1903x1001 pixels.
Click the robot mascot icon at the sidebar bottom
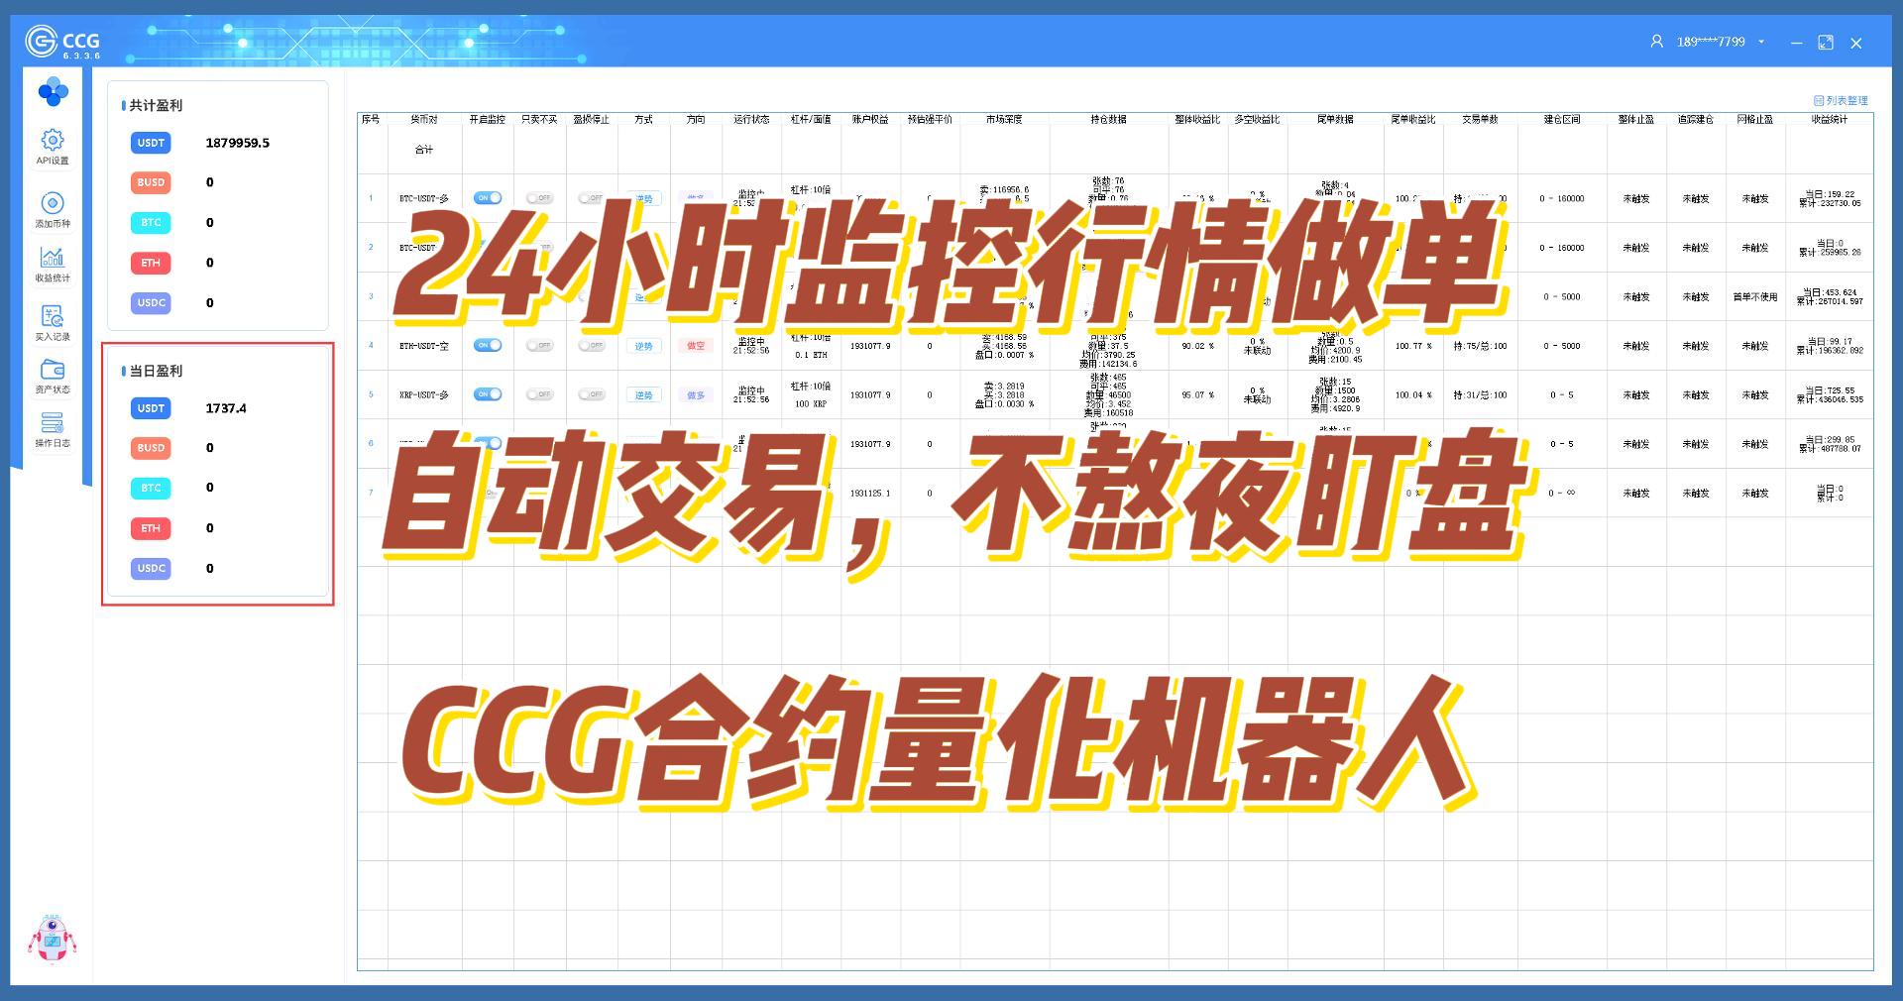coord(52,939)
